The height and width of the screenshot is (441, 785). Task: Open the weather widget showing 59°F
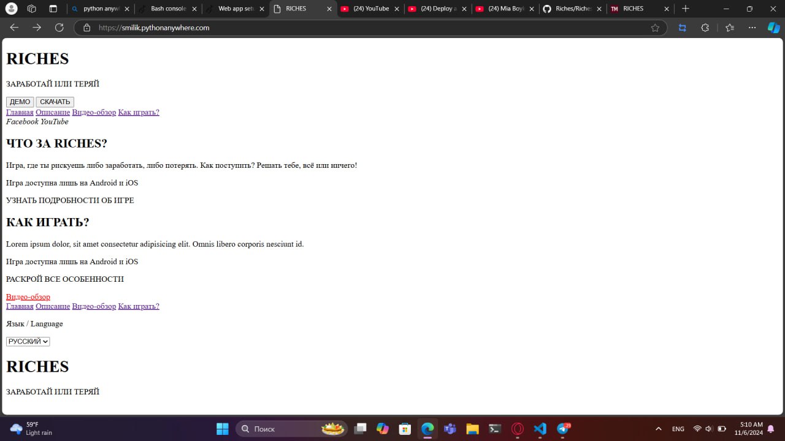tap(32, 429)
